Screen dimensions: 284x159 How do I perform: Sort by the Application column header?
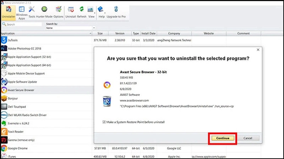46,33
